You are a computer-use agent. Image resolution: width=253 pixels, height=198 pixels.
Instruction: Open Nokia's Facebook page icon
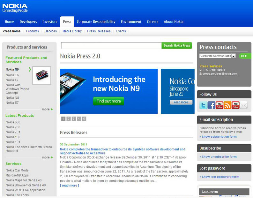211,105
